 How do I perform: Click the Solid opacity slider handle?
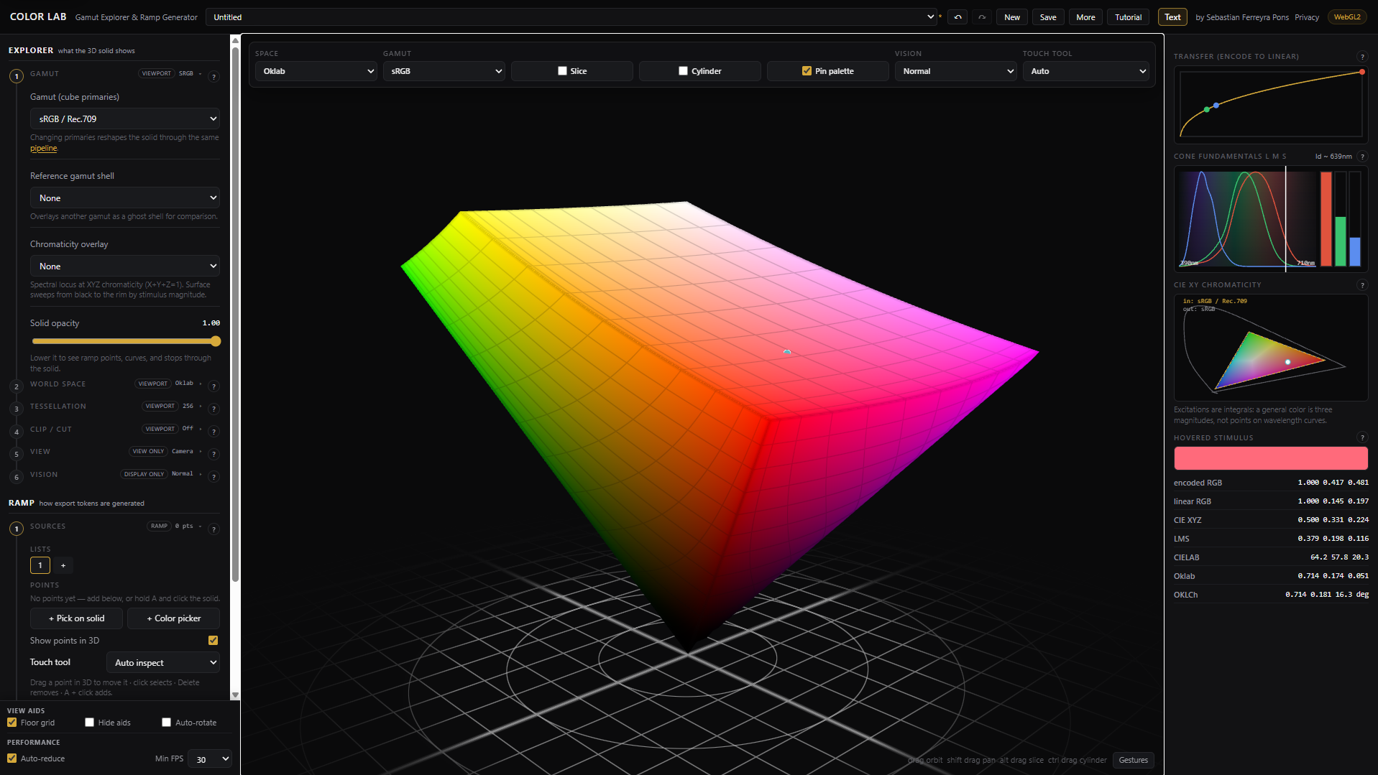[216, 341]
